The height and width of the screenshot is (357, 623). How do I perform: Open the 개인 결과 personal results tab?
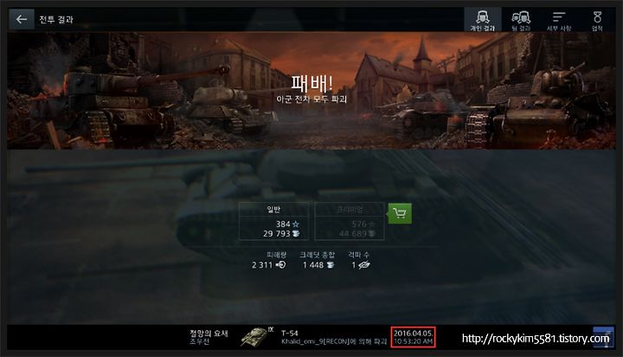(x=482, y=20)
